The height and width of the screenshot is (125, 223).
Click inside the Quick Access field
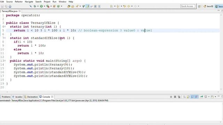click(188, 6)
